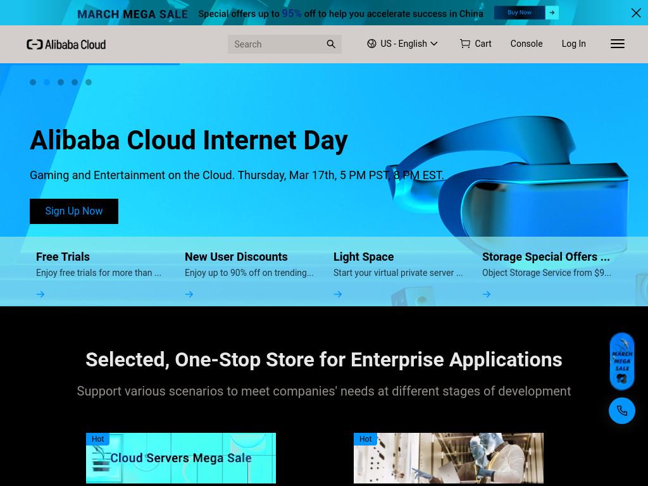This screenshot has width=648, height=486.
Task: Click the Hot tag on Cloud Servers card
Action: point(97,439)
